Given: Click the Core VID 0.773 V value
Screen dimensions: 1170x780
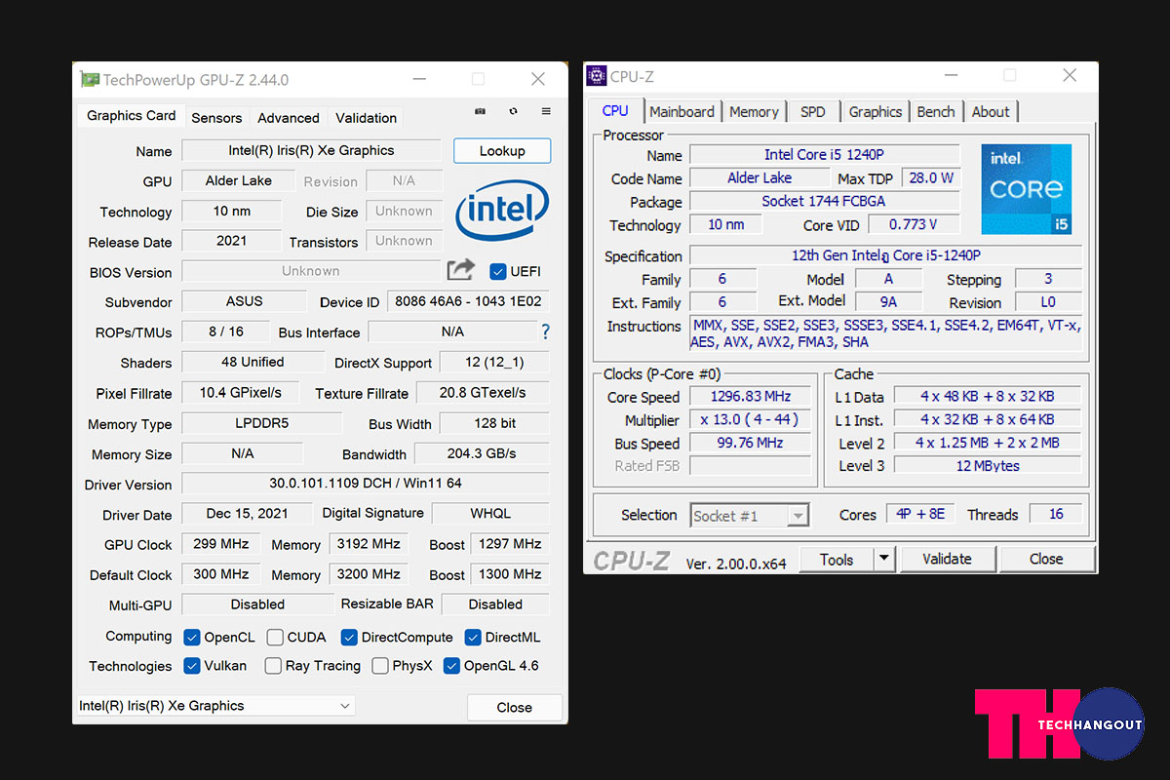Looking at the screenshot, I should tap(913, 224).
